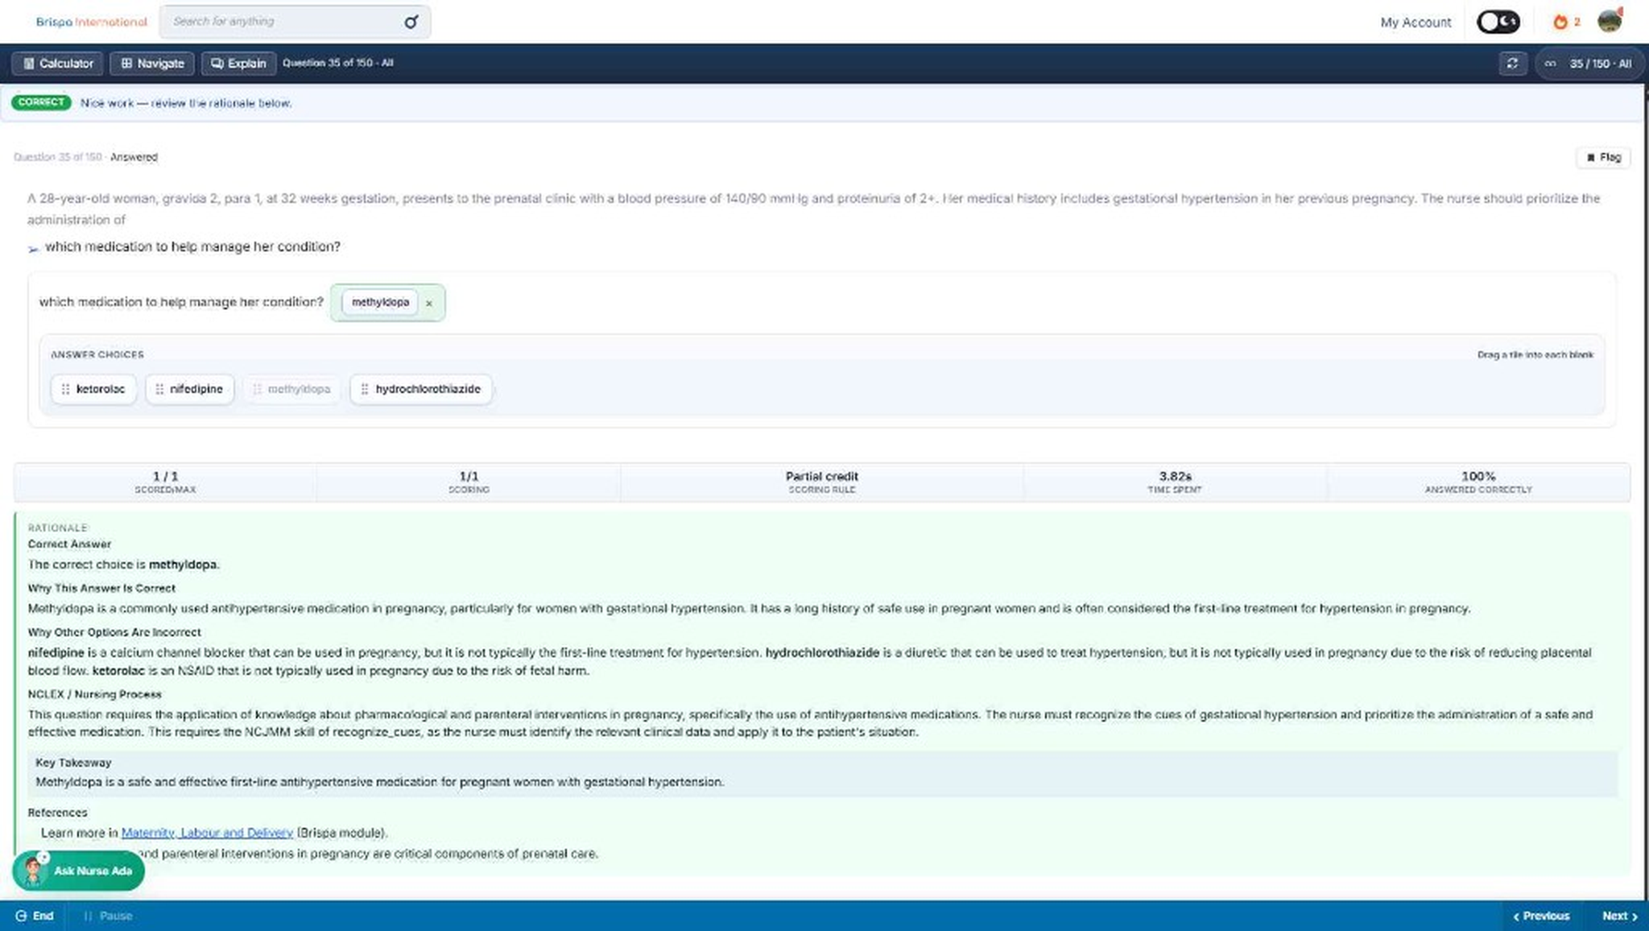Screen dimensions: 1649x931
Task: Click the refresh icon in toolbar
Action: coord(1512,64)
